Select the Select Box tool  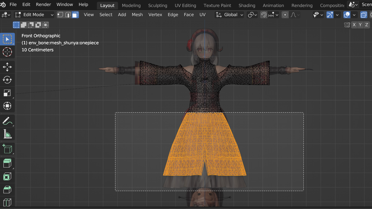coord(7,39)
